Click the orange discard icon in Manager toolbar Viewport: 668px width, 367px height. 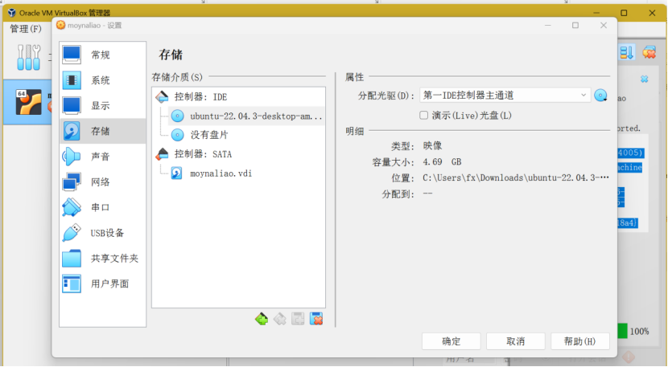click(x=649, y=52)
